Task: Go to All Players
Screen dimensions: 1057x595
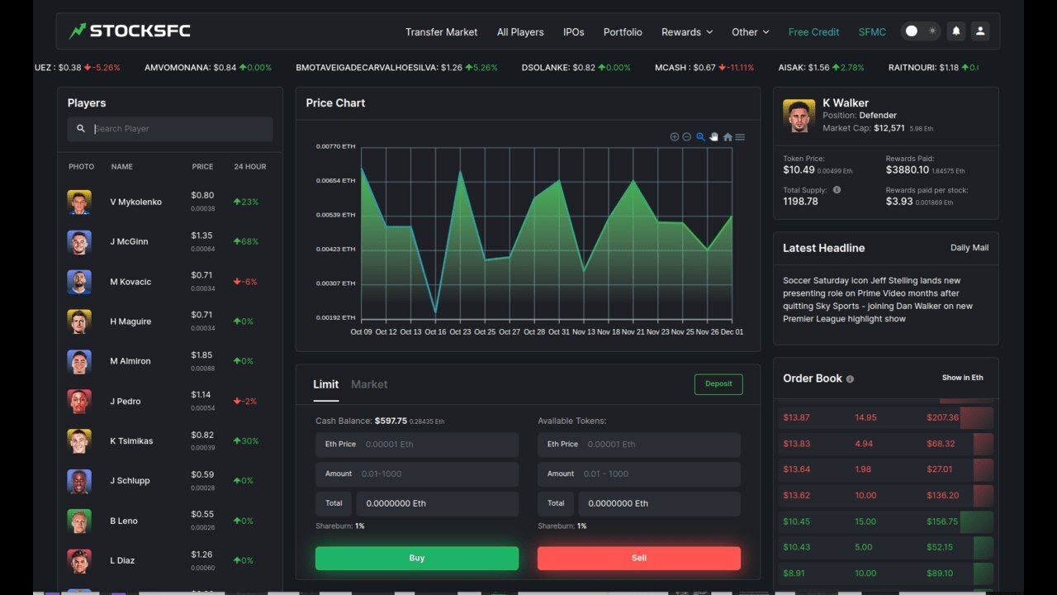Action: pyautogui.click(x=520, y=32)
